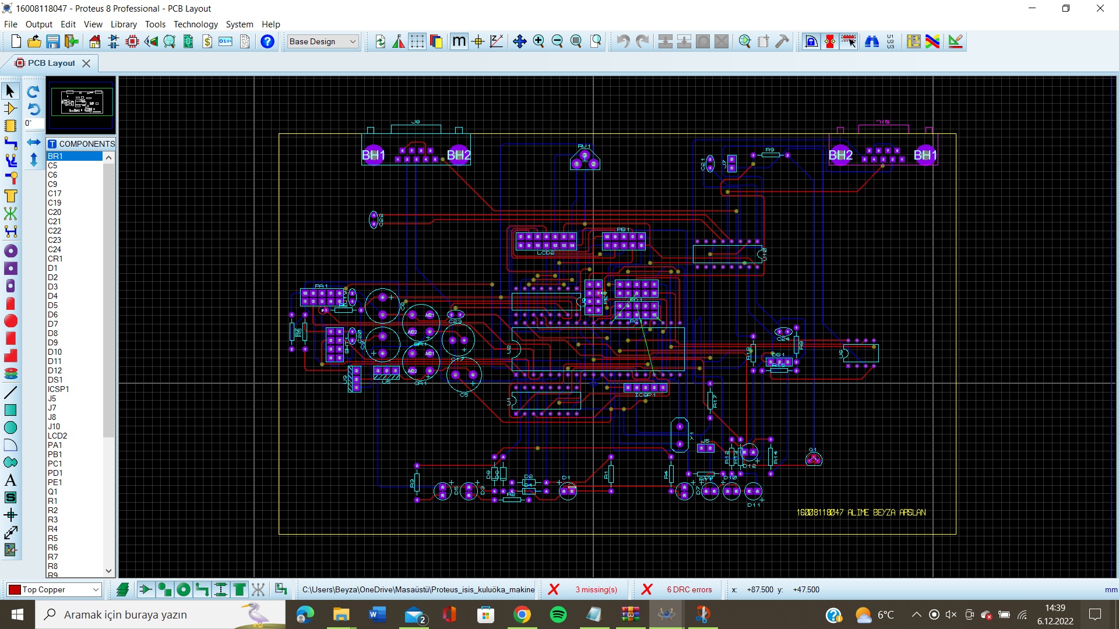Select component LCD2 in the list
Image resolution: width=1119 pixels, height=629 pixels.
[x=57, y=436]
